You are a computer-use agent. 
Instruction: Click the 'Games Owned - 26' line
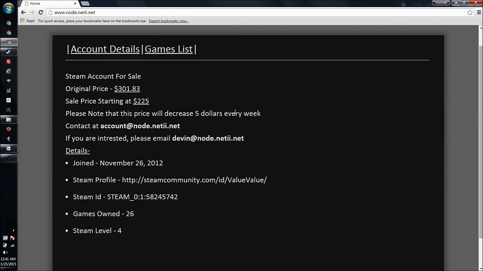pos(103,214)
